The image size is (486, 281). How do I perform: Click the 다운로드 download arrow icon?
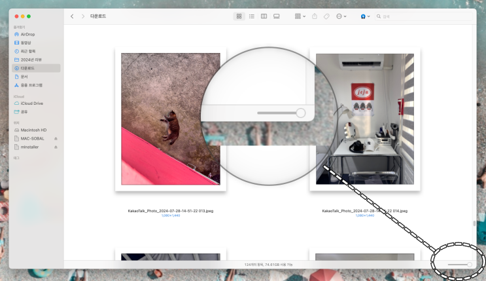[x=17, y=68]
